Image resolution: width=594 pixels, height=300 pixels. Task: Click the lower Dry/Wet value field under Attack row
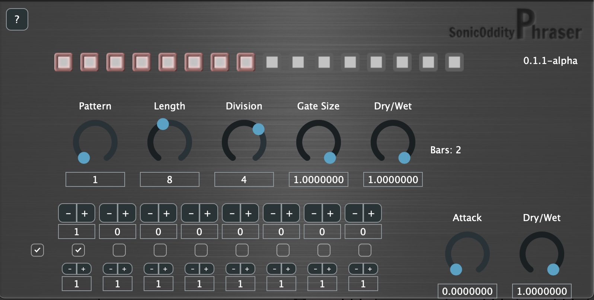click(x=542, y=291)
